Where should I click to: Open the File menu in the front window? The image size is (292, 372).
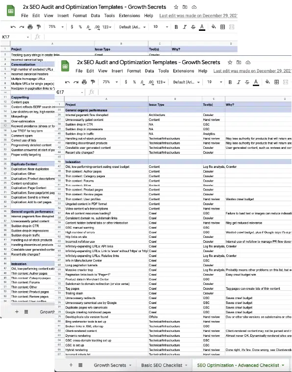tap(79, 71)
